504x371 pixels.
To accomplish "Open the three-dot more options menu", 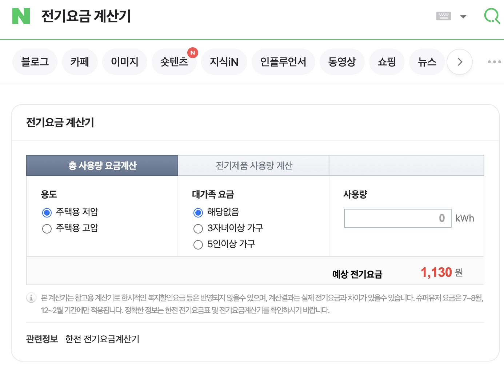I will pyautogui.click(x=494, y=62).
